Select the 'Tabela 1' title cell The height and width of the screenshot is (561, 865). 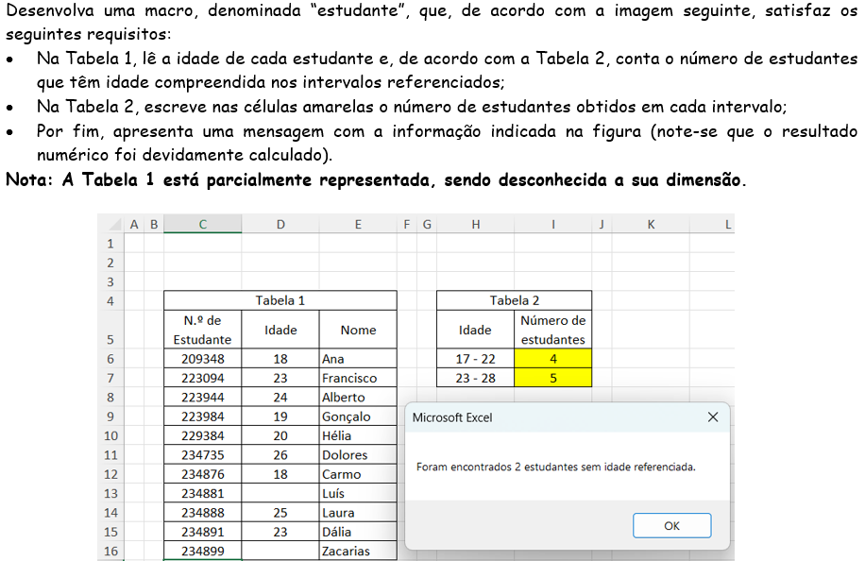(280, 301)
